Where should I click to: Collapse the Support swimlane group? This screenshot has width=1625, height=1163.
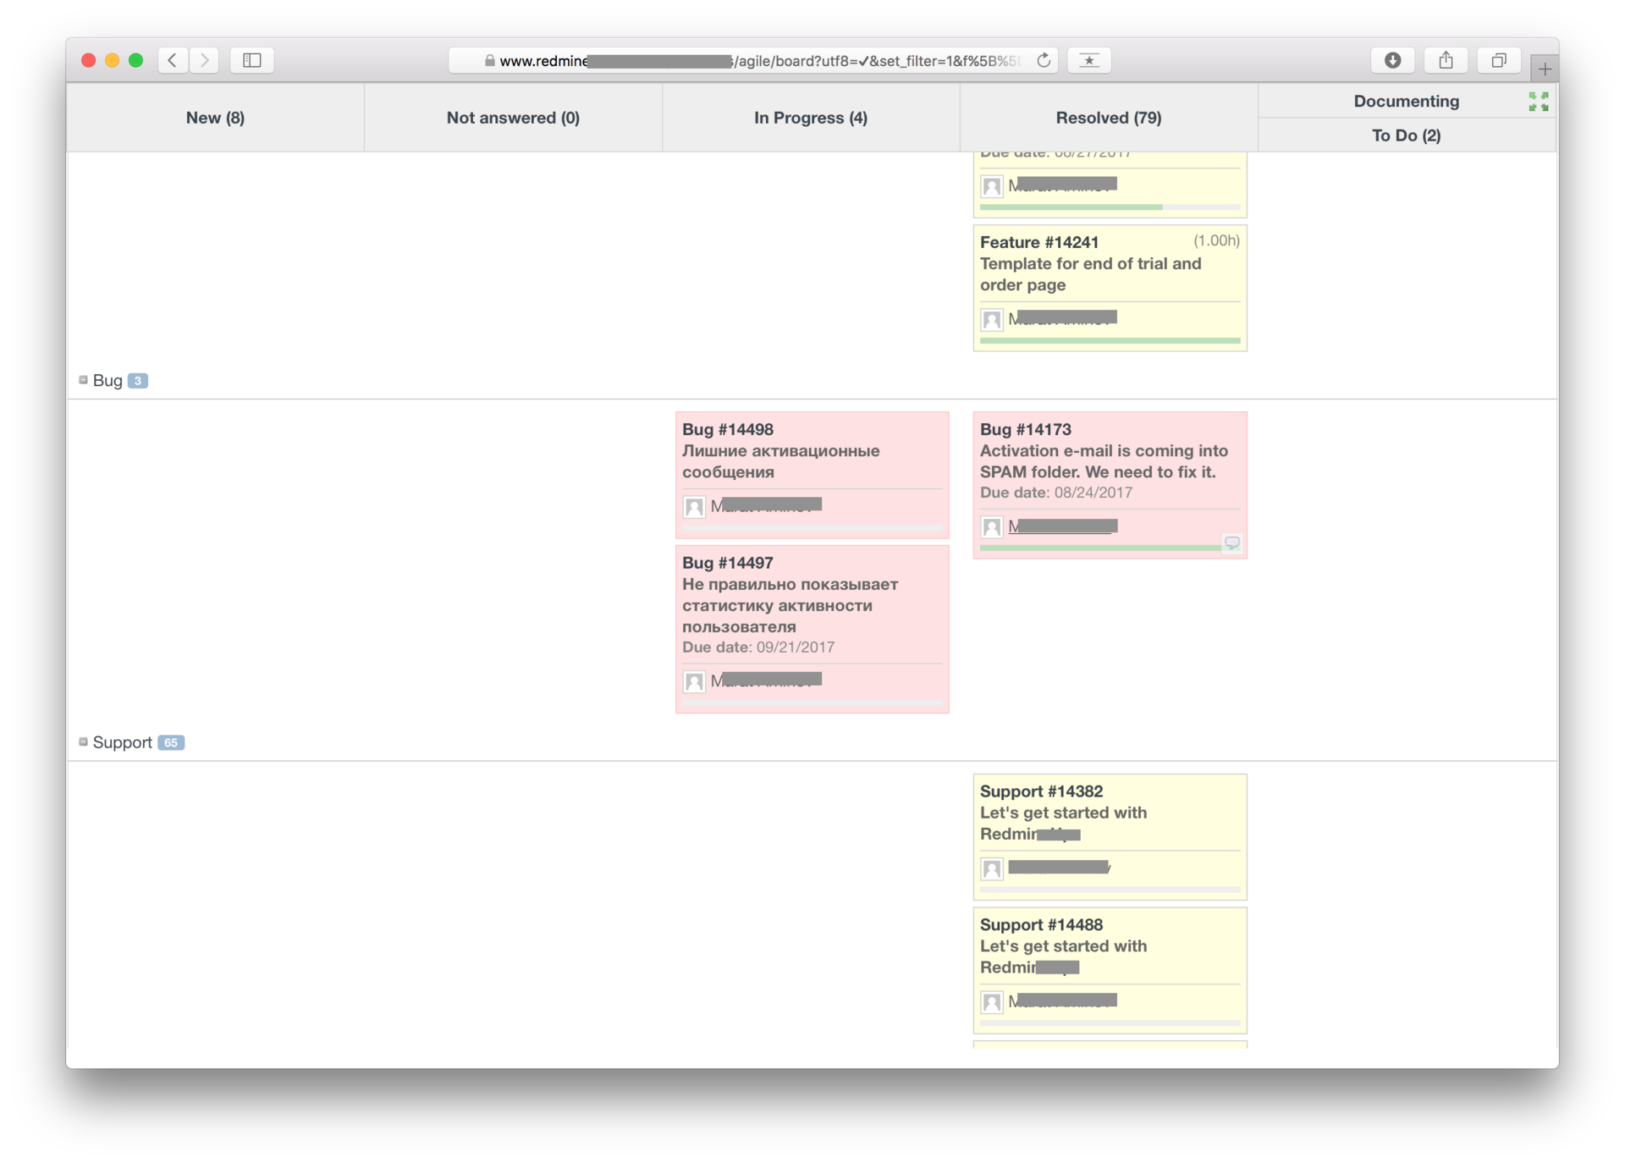(83, 742)
